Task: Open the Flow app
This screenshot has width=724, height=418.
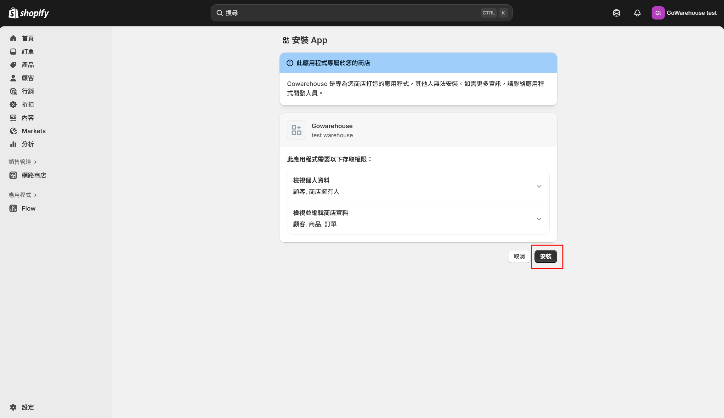Action: (x=28, y=208)
